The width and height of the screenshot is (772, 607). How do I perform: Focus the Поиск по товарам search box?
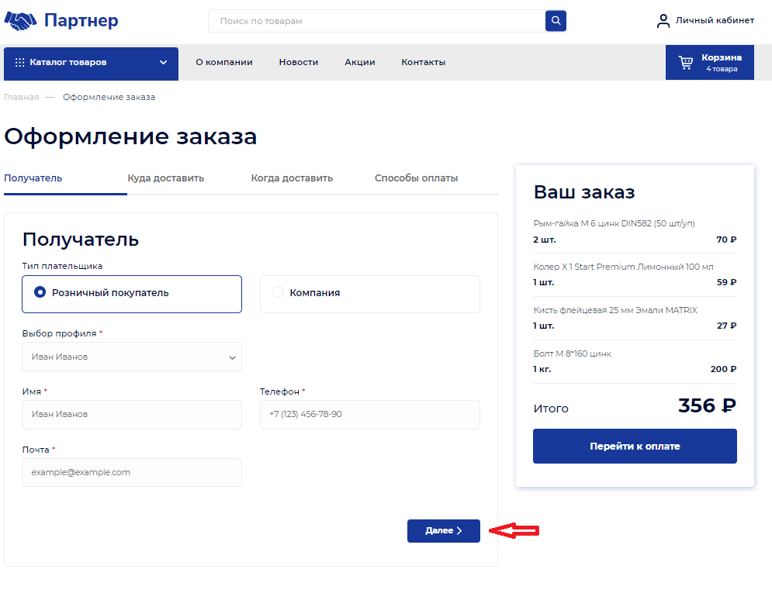pyautogui.click(x=376, y=21)
